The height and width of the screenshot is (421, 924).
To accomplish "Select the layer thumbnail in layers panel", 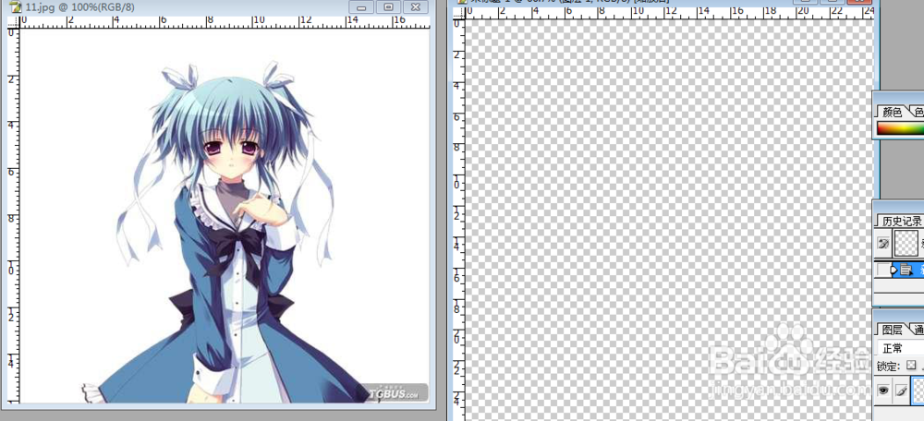I will click(918, 391).
